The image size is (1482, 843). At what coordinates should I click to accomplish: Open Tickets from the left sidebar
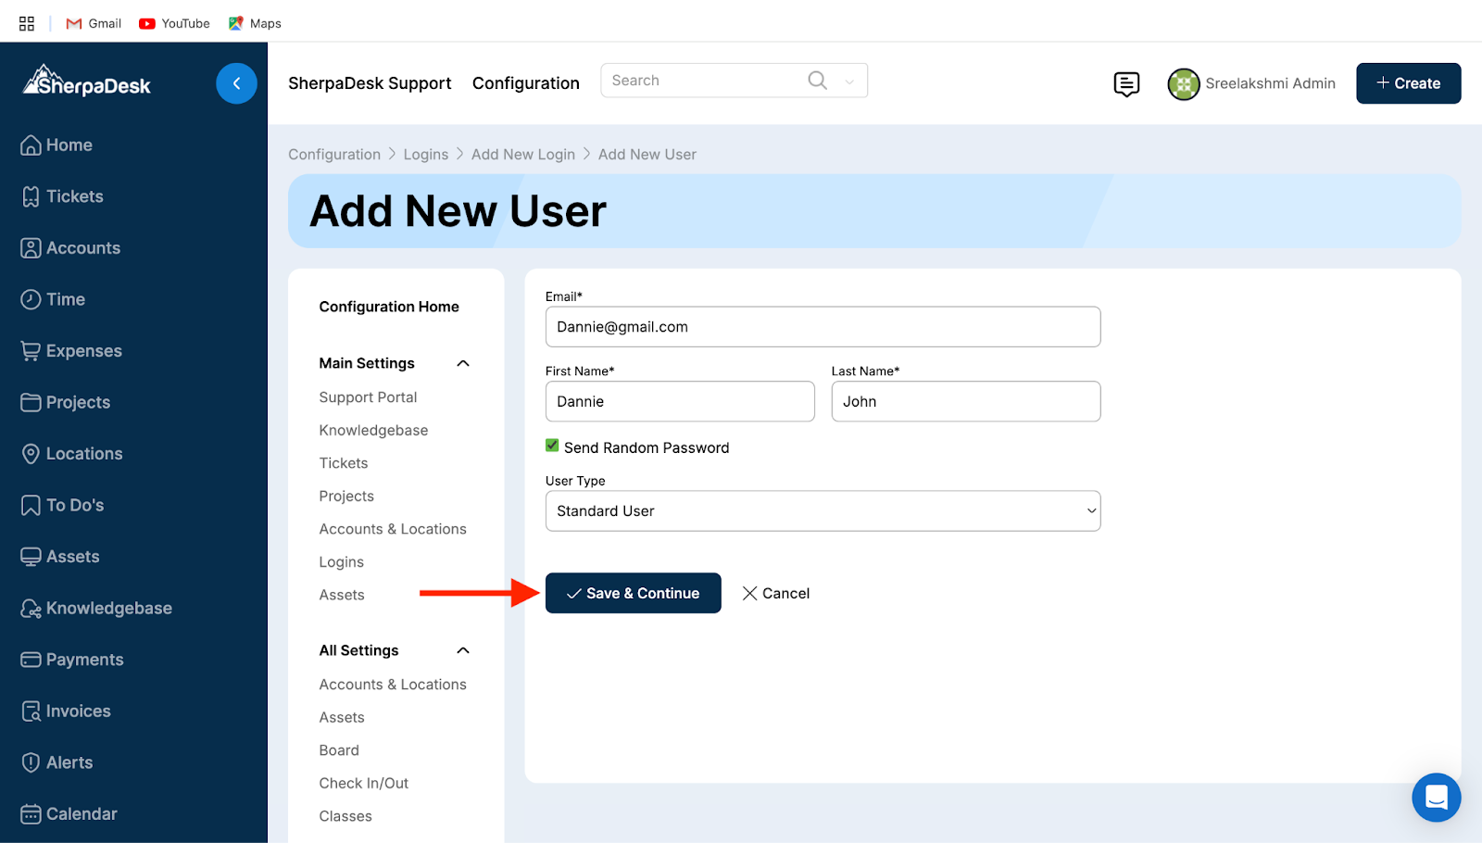pyautogui.click(x=74, y=196)
